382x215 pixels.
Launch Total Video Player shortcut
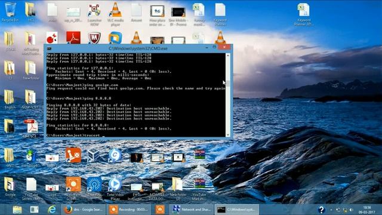click(115, 189)
